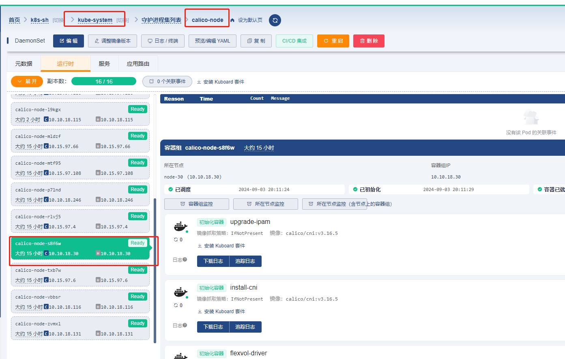565x359 pixels.
Task: Click the pod list vertical scrollbar
Action: 155,271
